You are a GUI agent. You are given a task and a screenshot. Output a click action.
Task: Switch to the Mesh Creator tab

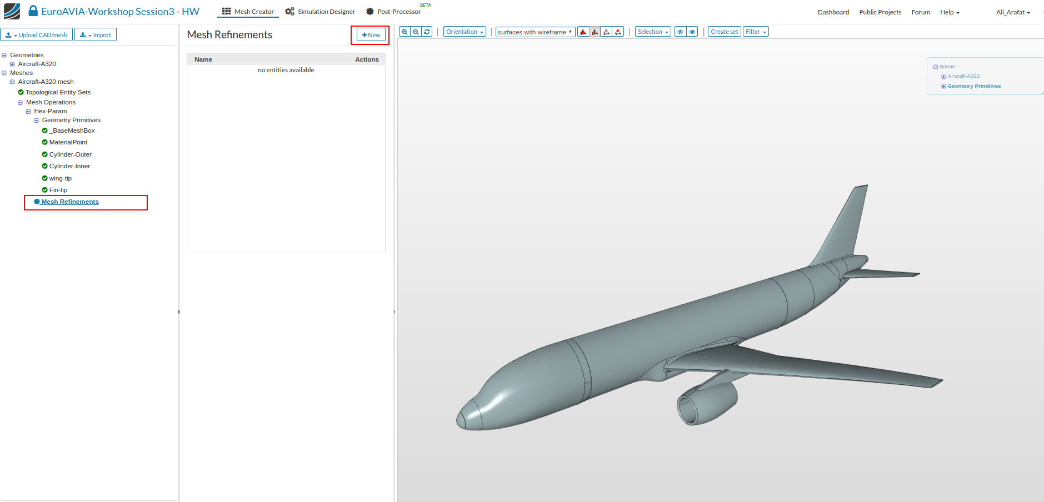click(248, 11)
